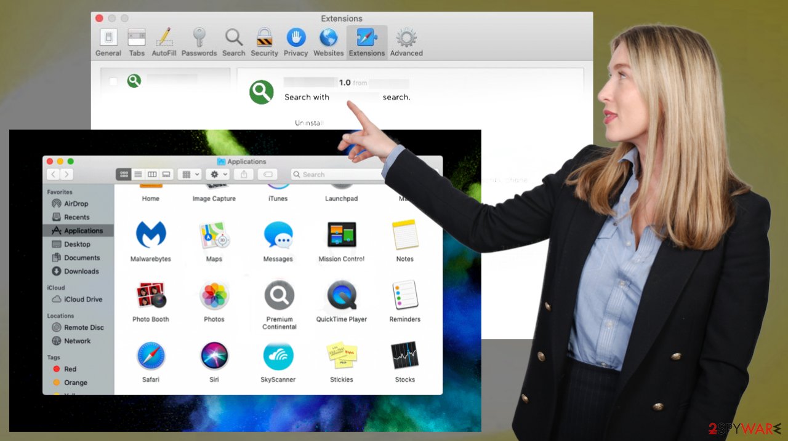Select Network in Finder sidebar
This screenshot has width=788, height=441.
click(77, 341)
